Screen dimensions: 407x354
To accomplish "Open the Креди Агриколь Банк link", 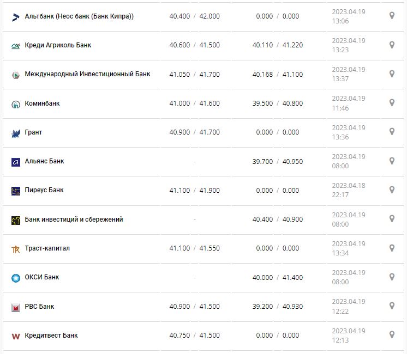I will (x=58, y=45).
